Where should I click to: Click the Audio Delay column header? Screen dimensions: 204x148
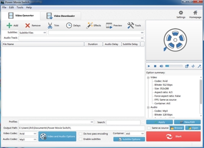112,44
